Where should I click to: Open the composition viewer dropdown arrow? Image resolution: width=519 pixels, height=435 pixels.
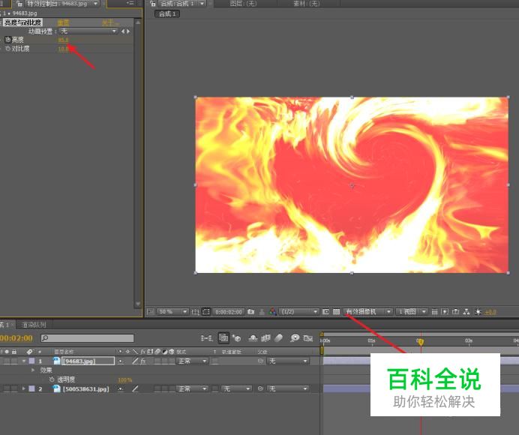click(202, 4)
